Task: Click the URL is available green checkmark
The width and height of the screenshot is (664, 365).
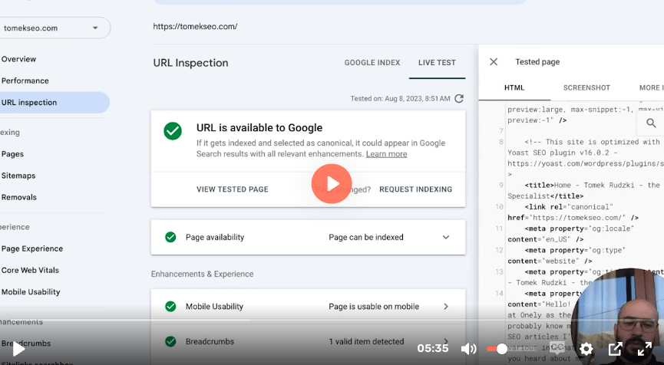Action: [x=173, y=131]
